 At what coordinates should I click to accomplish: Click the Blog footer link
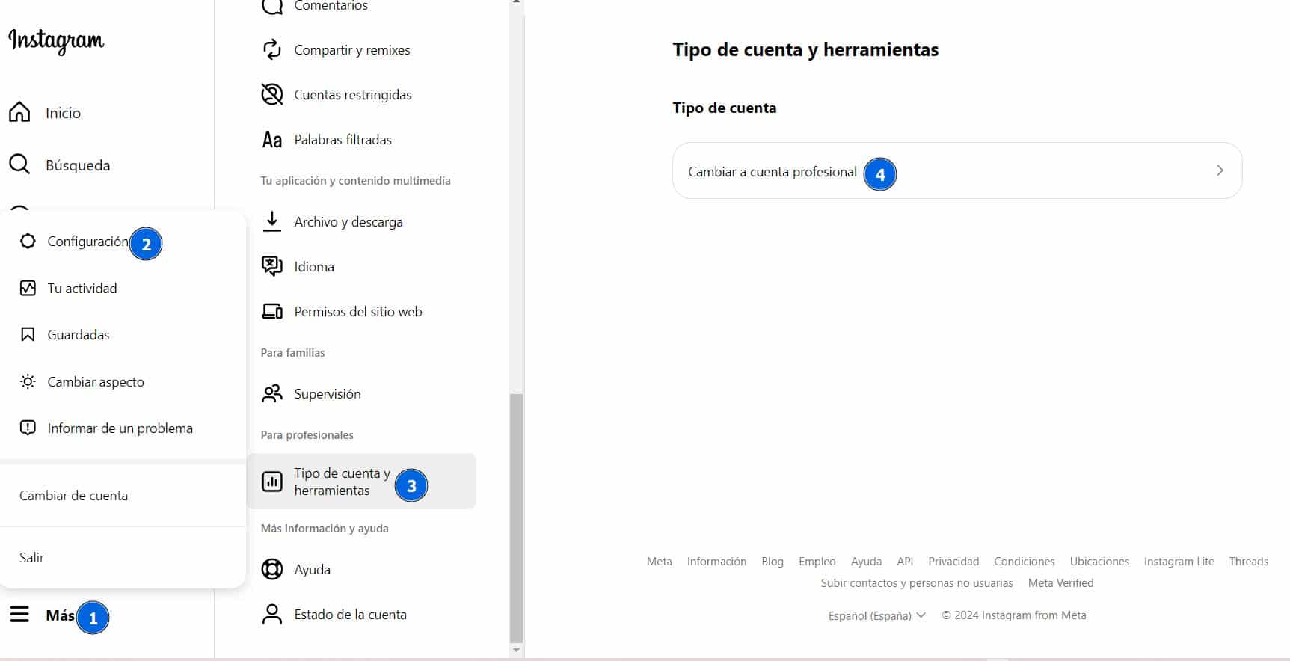tap(773, 561)
